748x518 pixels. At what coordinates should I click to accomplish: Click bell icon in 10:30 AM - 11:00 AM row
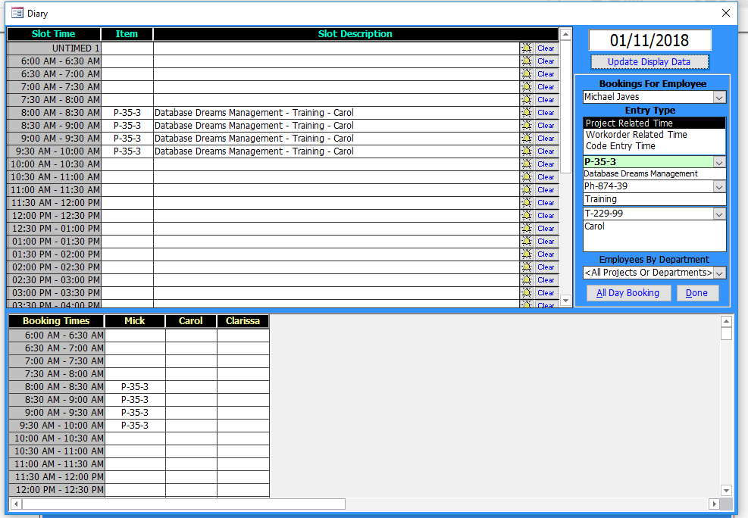tap(526, 176)
